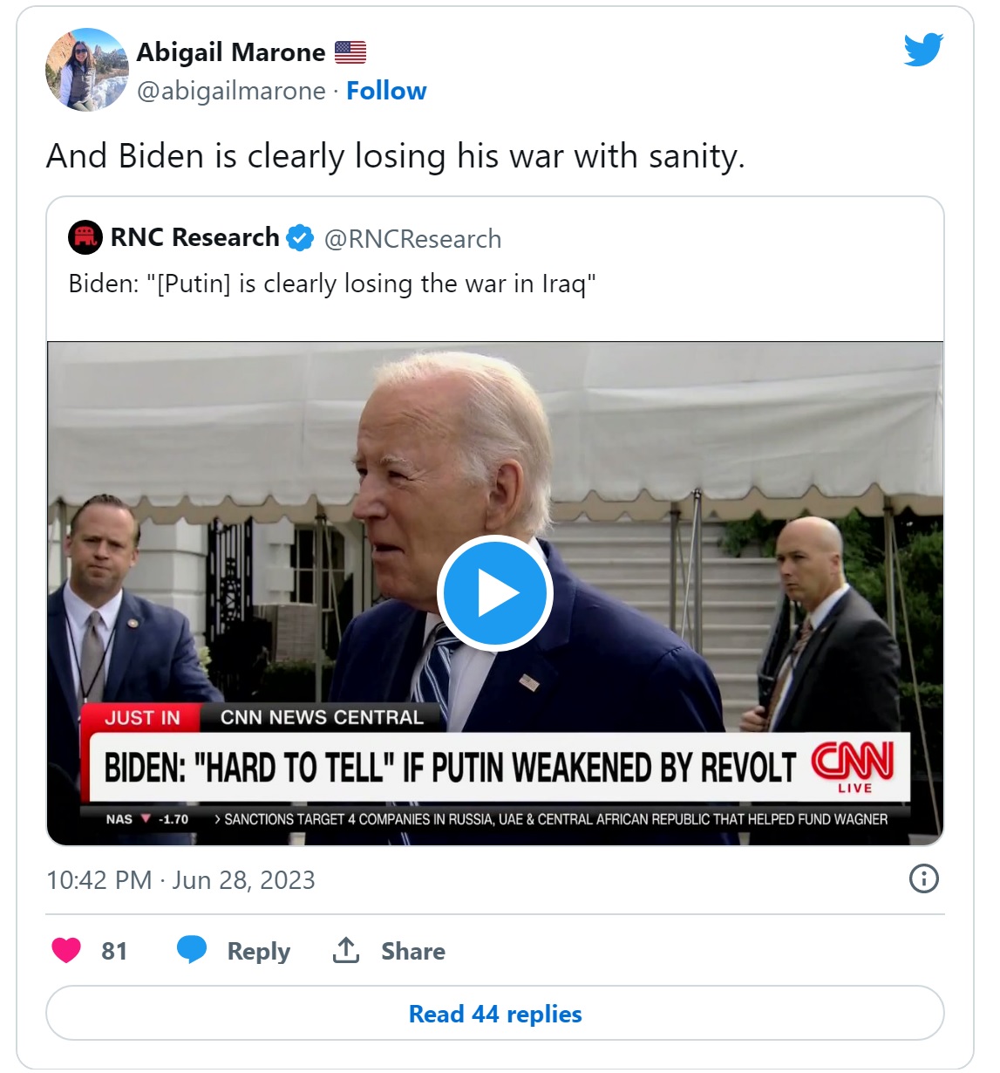Follow the @abigailmarone account
1000x1073 pixels.
pyautogui.click(x=386, y=91)
